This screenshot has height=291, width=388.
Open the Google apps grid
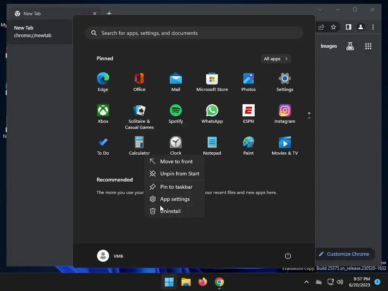click(x=368, y=46)
